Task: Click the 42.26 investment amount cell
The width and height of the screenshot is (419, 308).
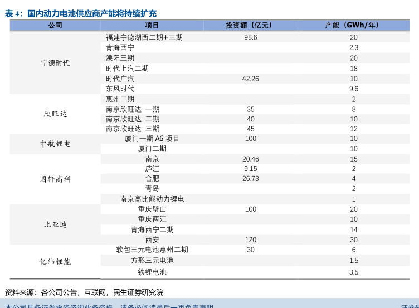Action: click(x=250, y=79)
